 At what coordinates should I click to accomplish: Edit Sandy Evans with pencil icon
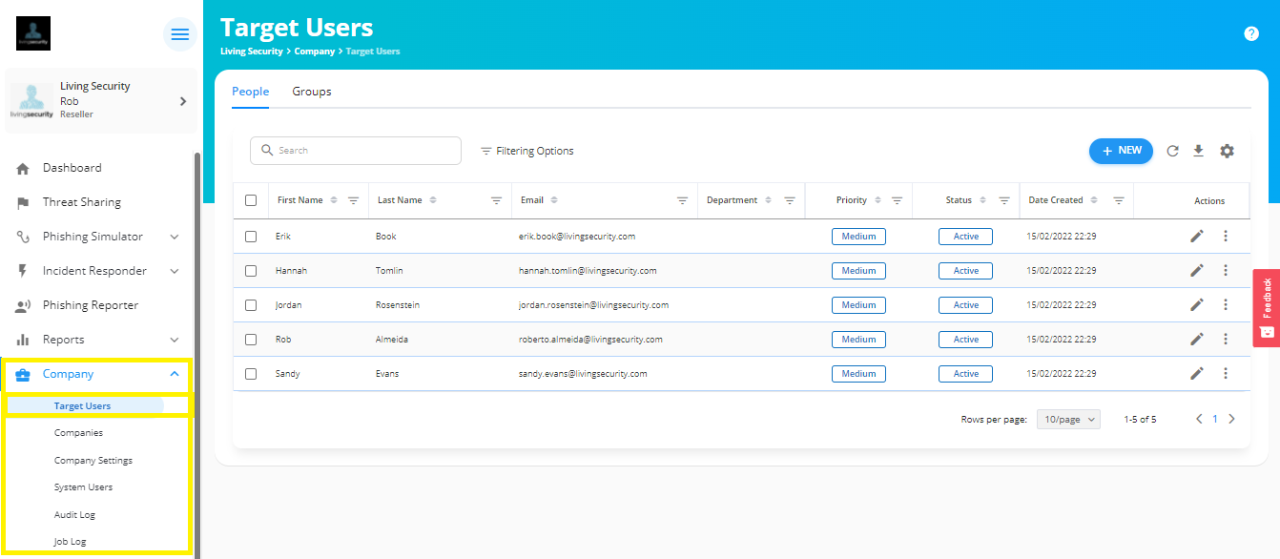point(1197,374)
